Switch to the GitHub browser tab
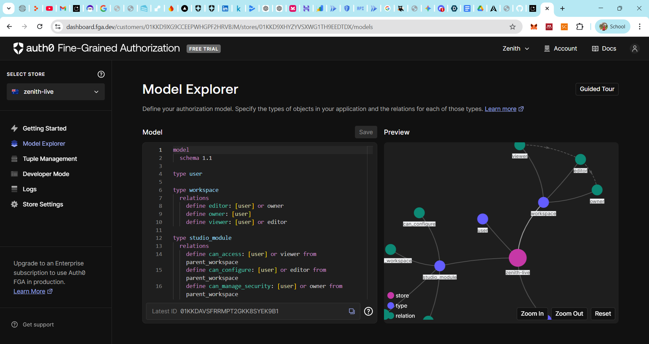Image resolution: width=649 pixels, height=344 pixels. 520,8
